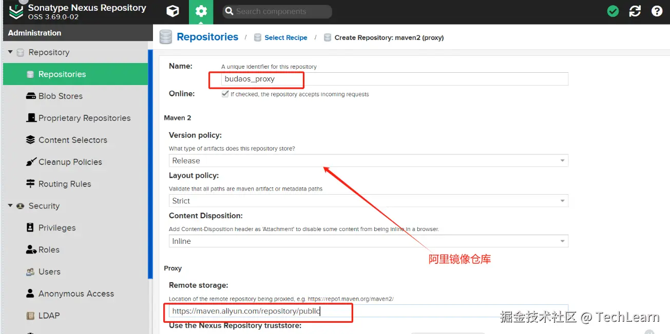Click the LDAP book icon

point(30,316)
